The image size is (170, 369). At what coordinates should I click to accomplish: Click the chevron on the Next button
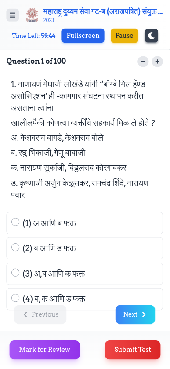point(144,314)
